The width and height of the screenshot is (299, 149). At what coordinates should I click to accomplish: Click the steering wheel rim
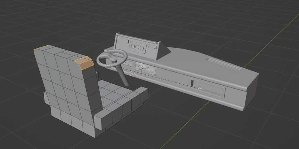112,58
